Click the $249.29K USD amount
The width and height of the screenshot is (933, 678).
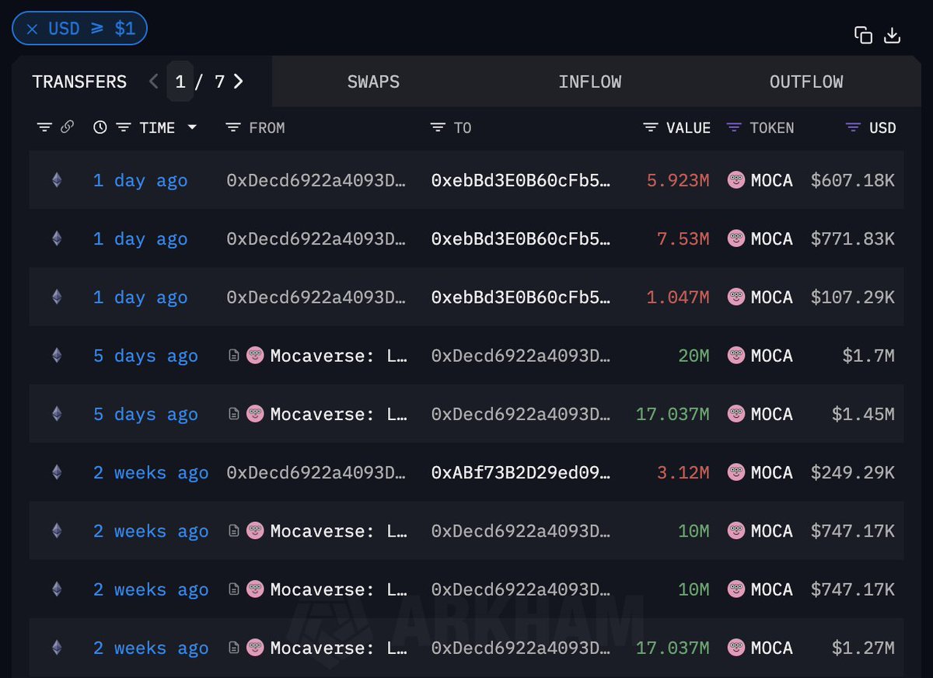tap(853, 472)
